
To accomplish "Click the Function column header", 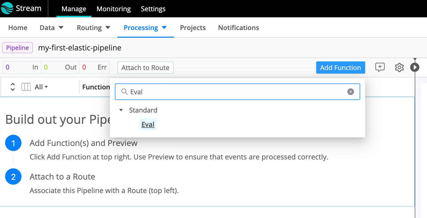I will point(96,87).
